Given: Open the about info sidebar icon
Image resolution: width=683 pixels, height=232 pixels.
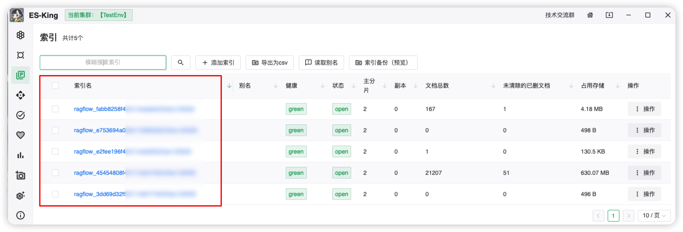Looking at the screenshot, I should click(x=21, y=215).
